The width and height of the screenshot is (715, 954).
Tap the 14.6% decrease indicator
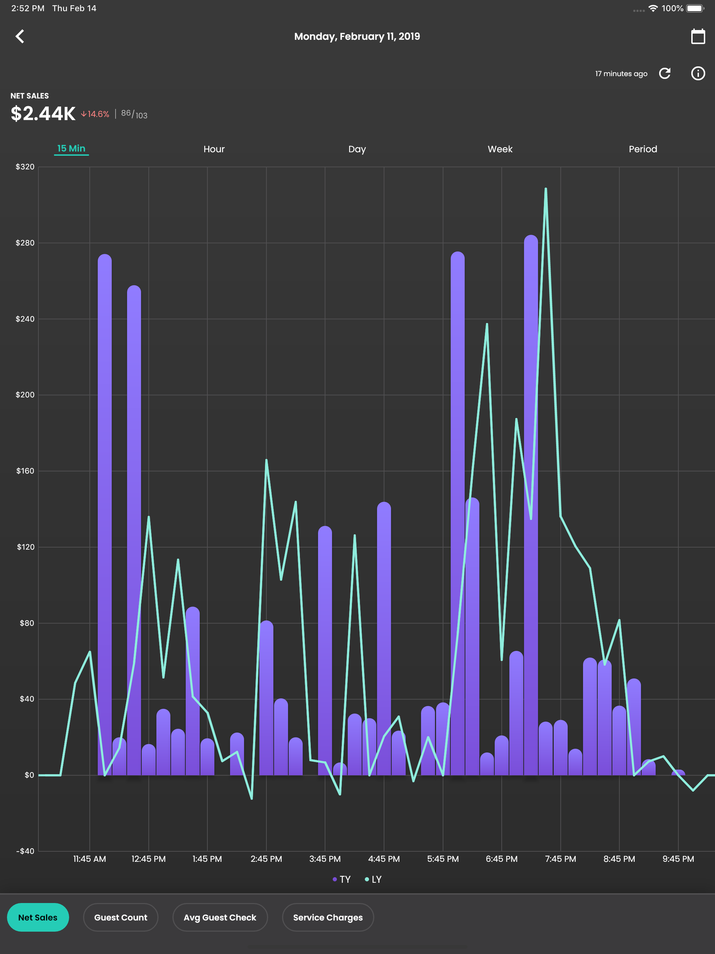pos(95,114)
